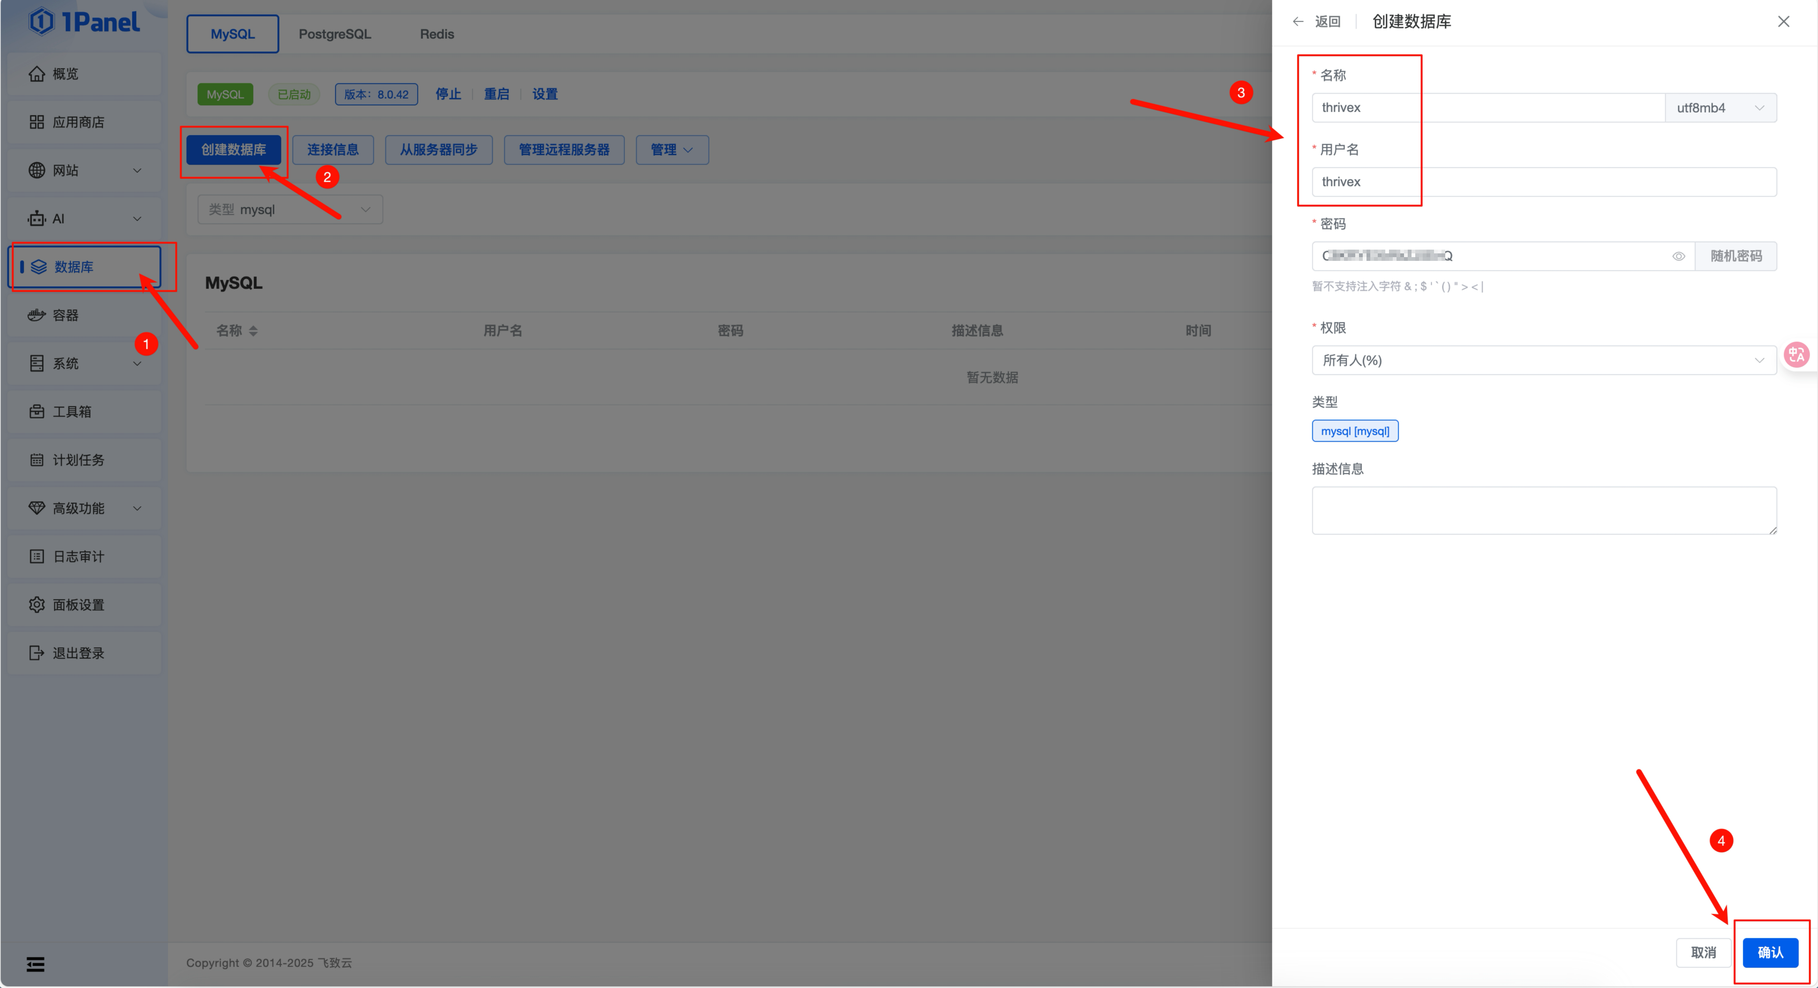Focus the 密码 input field
The width and height of the screenshot is (1818, 988).
coord(1503,256)
